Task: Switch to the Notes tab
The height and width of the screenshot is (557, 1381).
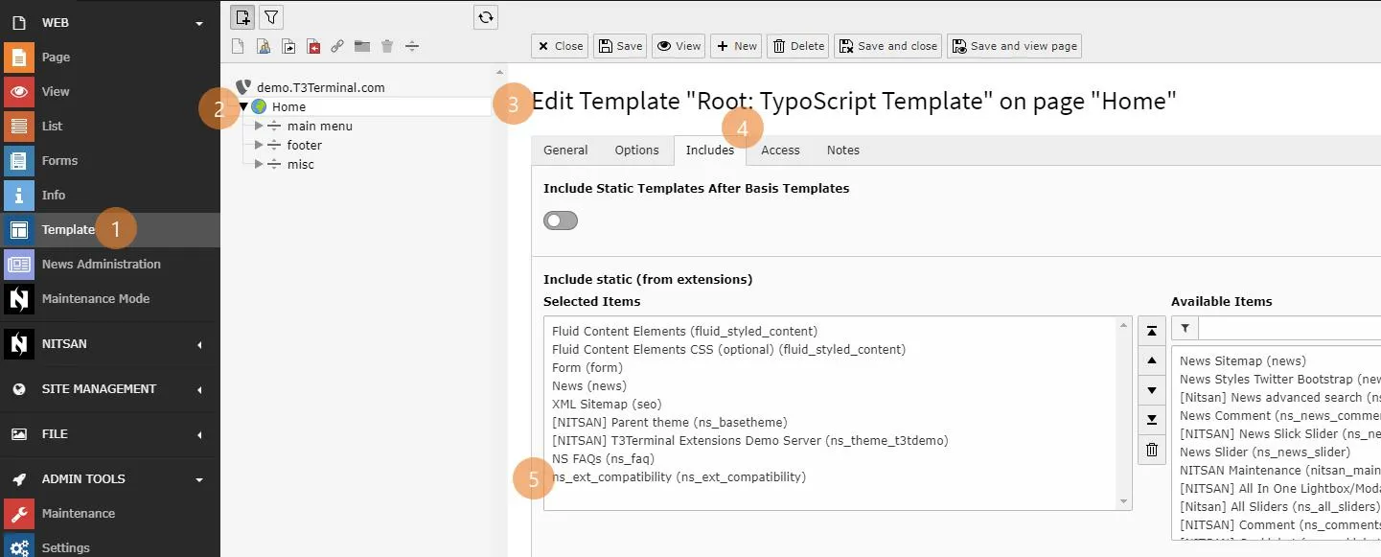Action: 843,151
